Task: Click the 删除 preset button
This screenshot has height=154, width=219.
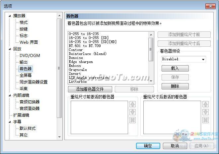Action: coord(175,86)
